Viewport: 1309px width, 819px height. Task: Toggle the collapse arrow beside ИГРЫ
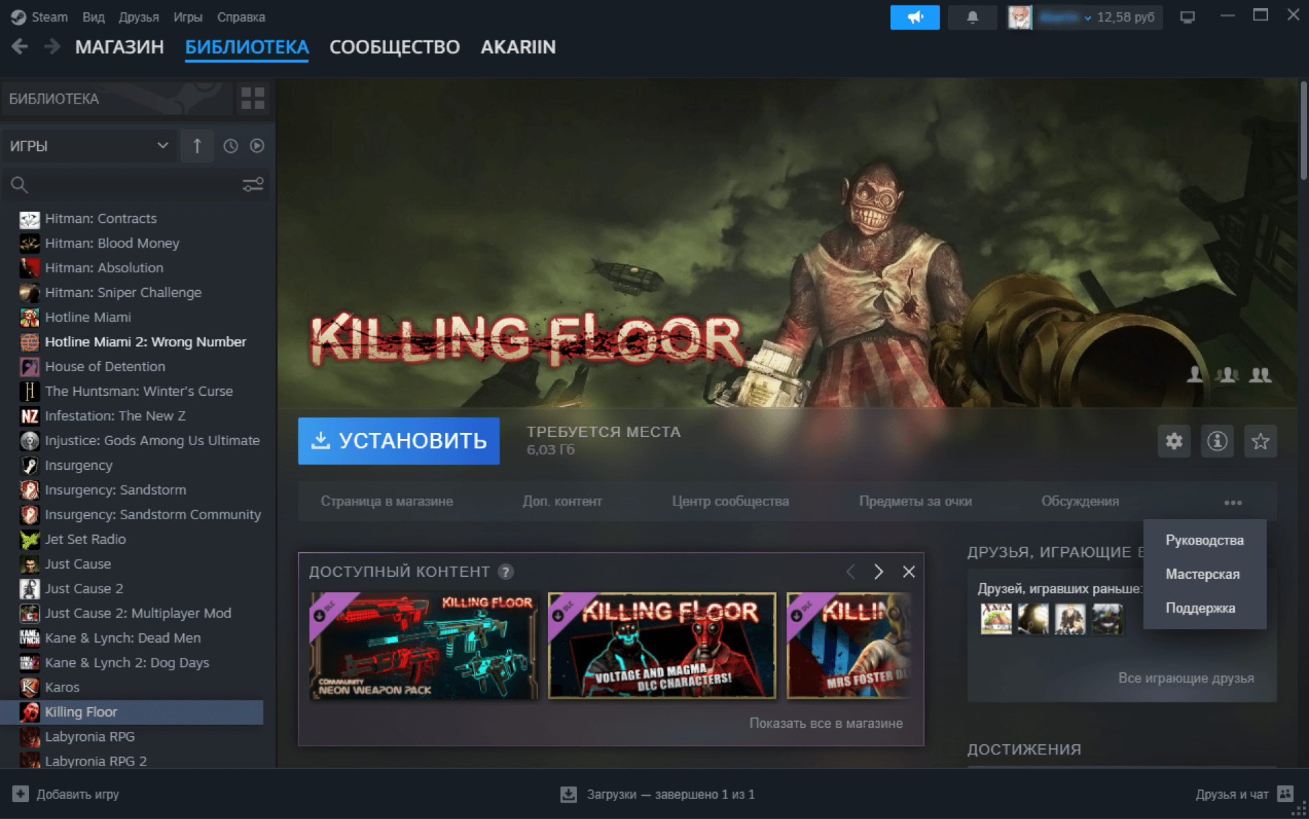(x=197, y=146)
